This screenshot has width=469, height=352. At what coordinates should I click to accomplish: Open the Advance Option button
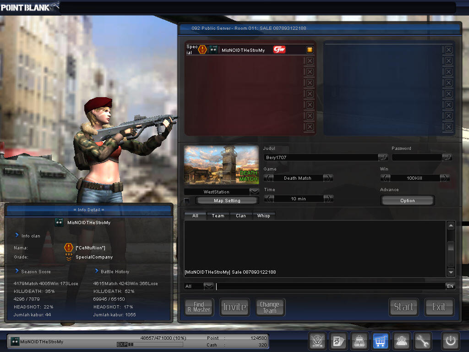407,201
